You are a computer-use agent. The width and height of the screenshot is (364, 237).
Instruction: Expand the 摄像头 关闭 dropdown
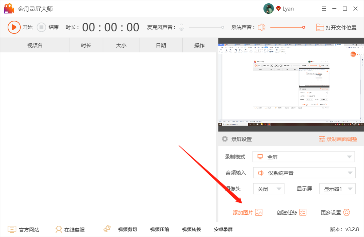[x=269, y=189]
